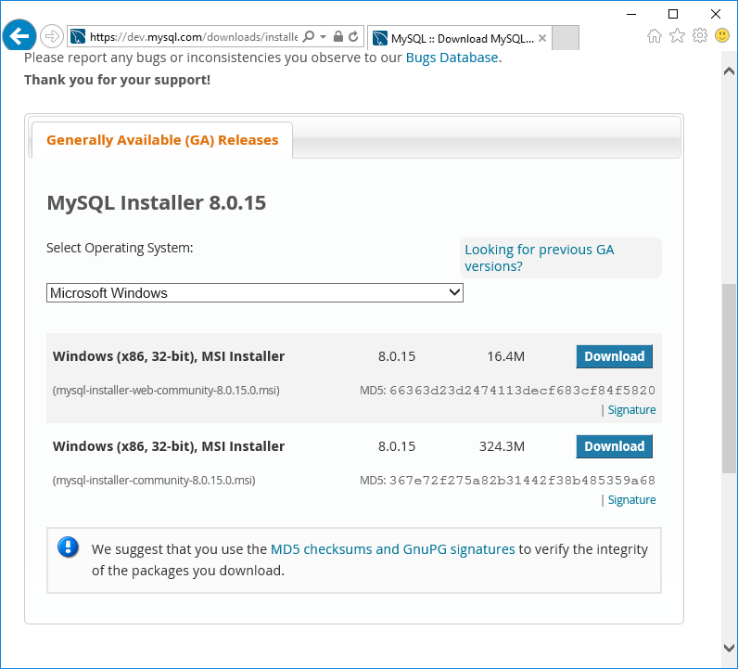The image size is (738, 669).
Task: Click the vertical scrollbar thumb
Action: coord(729,379)
